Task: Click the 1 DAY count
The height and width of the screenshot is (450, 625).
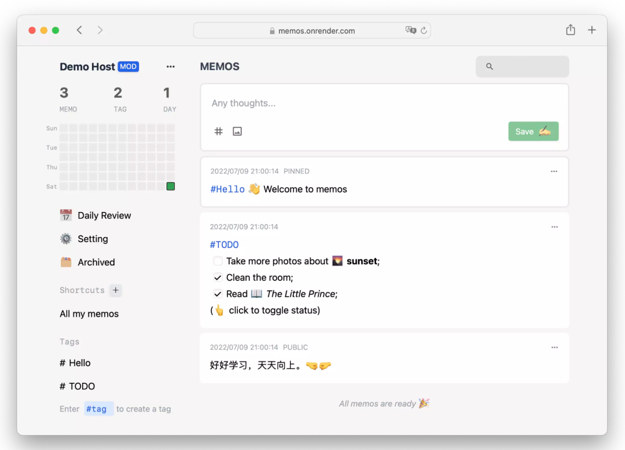Action: pyautogui.click(x=170, y=100)
